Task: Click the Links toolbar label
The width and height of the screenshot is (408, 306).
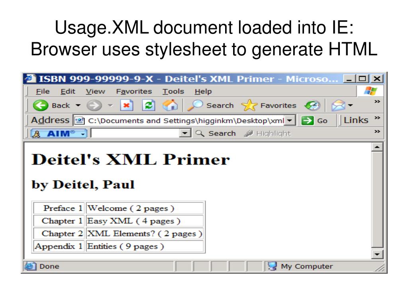Action: (356, 120)
